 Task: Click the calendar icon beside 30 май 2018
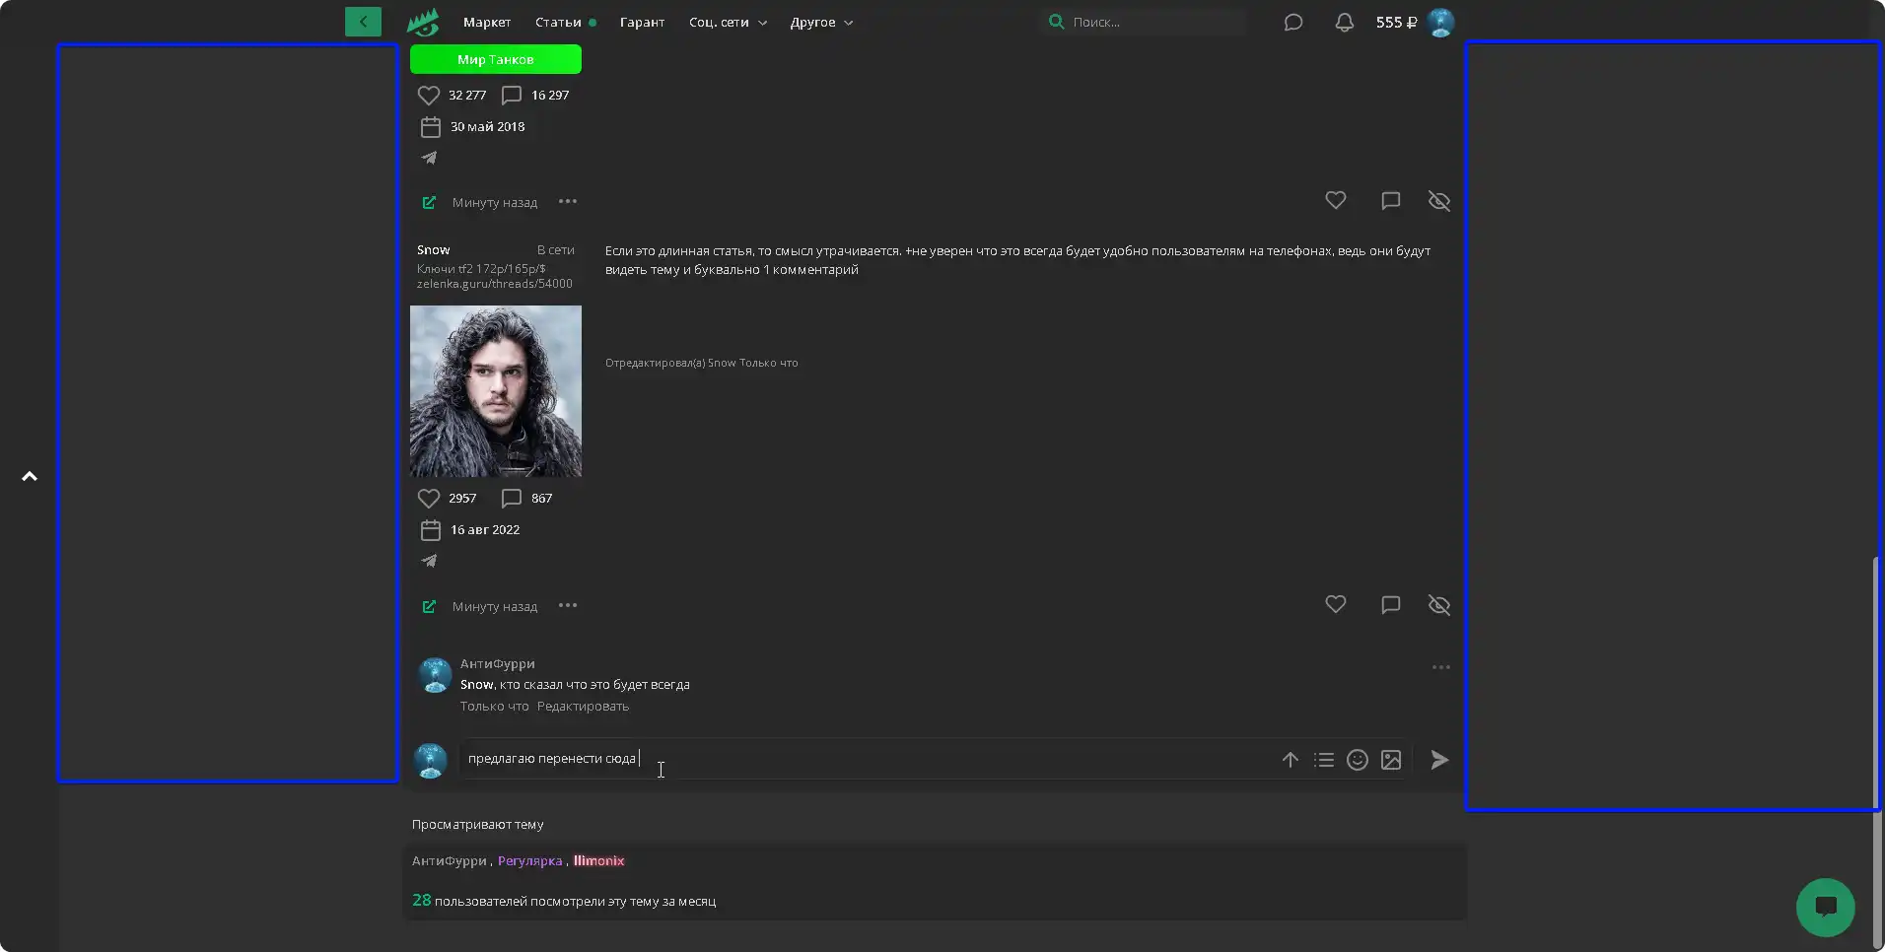tap(431, 127)
